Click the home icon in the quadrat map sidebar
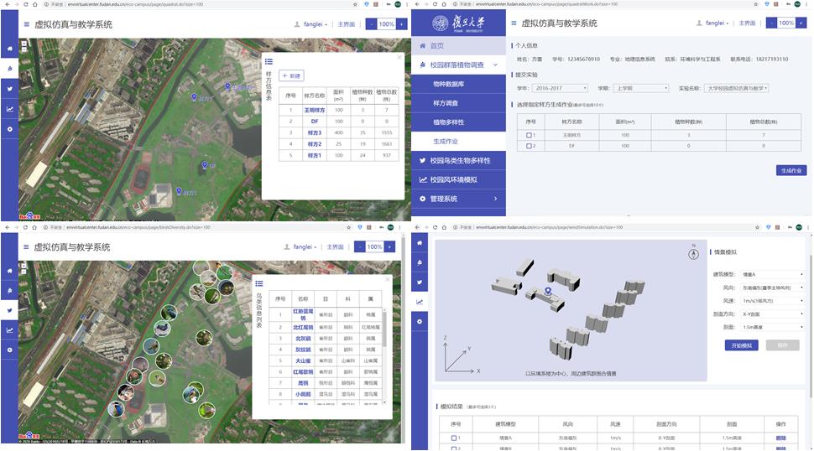814x451 pixels. point(9,47)
